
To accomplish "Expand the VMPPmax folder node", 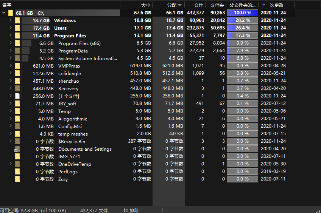I will click(11, 66).
